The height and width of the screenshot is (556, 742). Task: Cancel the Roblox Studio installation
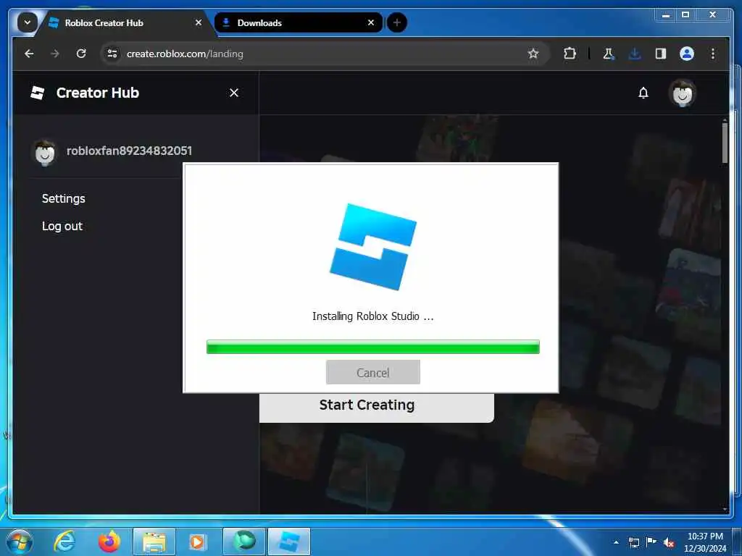[373, 372]
